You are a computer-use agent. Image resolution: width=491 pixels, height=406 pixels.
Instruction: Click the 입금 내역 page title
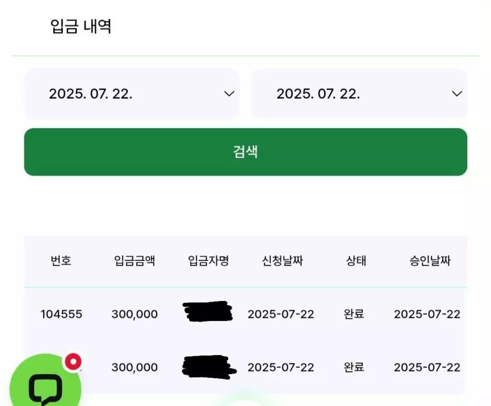(81, 26)
